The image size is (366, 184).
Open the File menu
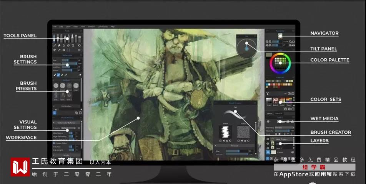point(55,27)
